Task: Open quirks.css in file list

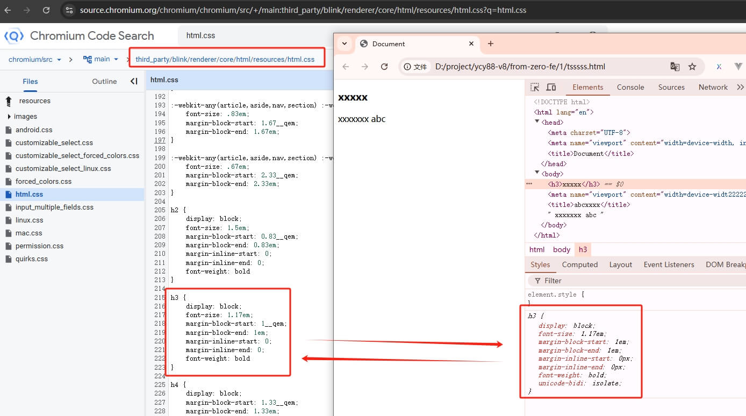Action: pyautogui.click(x=31, y=259)
